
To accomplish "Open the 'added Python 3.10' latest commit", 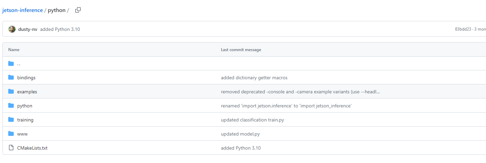I will click(60, 29).
